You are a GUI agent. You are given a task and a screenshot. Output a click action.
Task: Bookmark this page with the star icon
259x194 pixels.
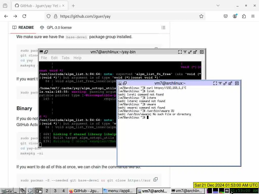(201, 16)
